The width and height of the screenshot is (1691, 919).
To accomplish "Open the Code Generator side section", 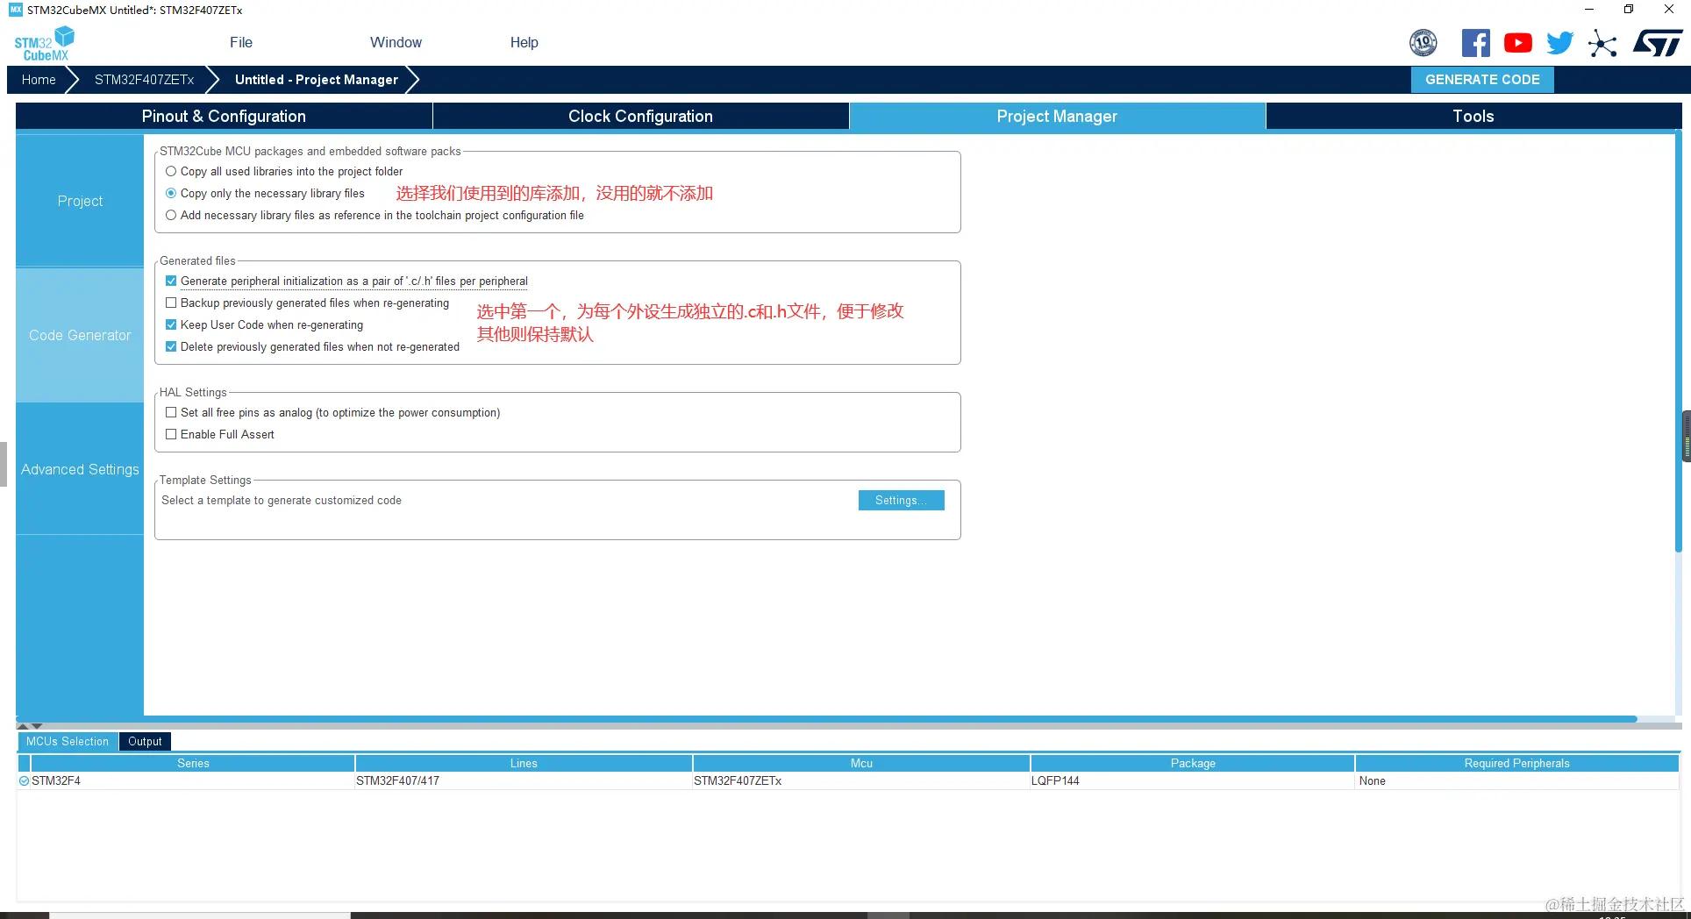I will pyautogui.click(x=80, y=335).
